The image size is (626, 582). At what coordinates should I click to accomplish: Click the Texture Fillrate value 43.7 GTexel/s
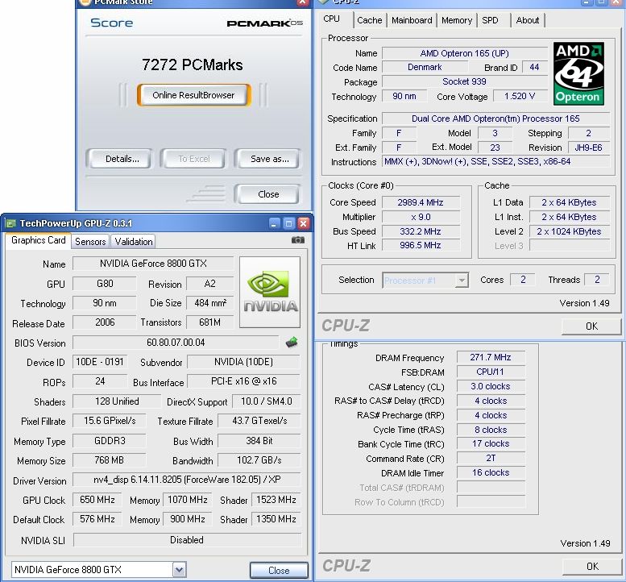[x=259, y=421]
